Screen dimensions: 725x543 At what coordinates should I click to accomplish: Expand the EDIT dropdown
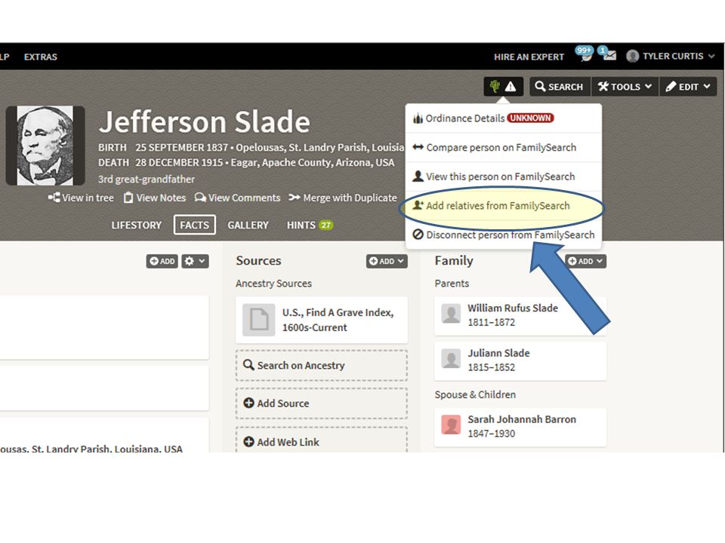pyautogui.click(x=688, y=86)
